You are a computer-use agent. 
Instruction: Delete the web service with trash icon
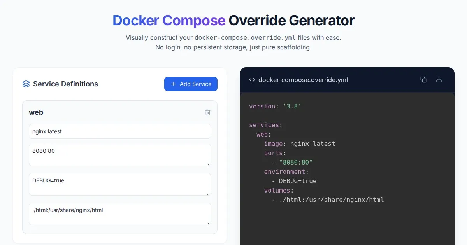(208, 112)
